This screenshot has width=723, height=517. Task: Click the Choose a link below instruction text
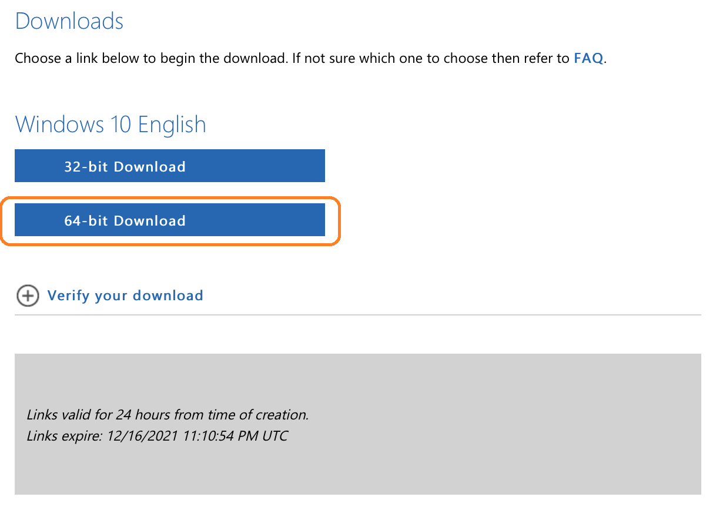tap(310, 58)
